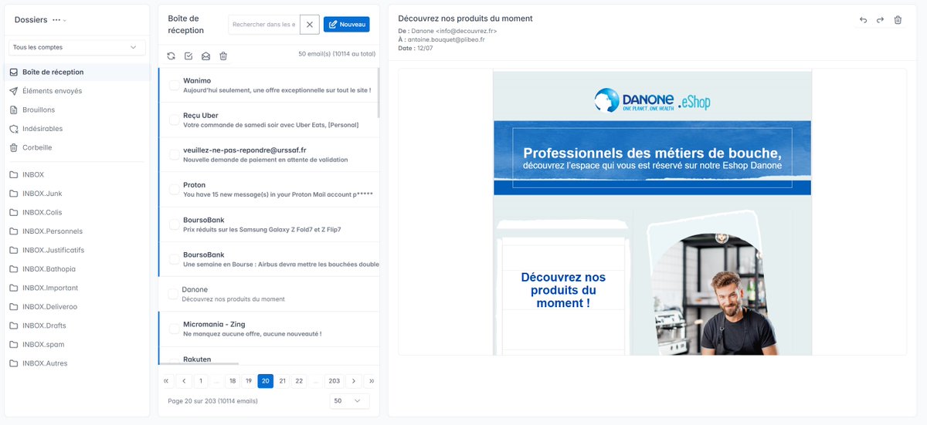Go to page 19

tap(249, 381)
